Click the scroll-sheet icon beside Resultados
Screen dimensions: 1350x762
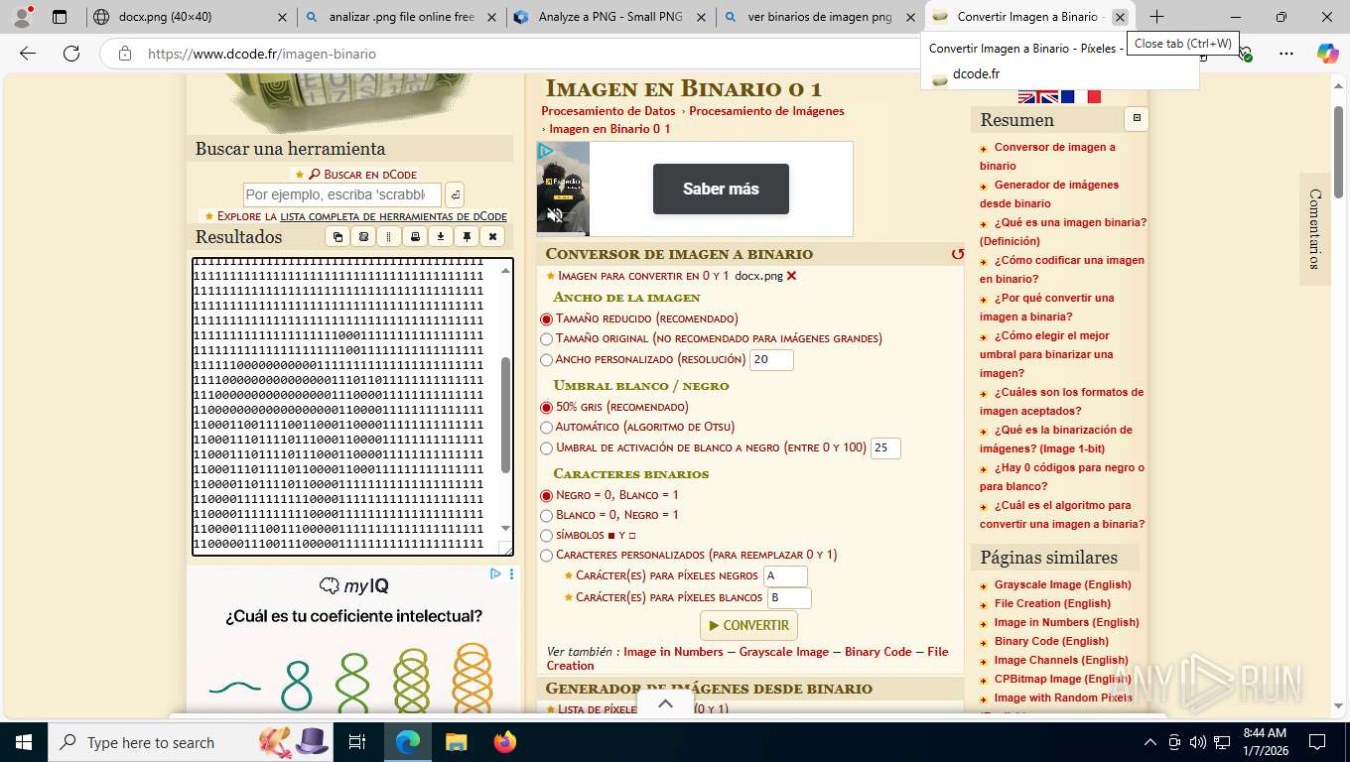point(363,237)
